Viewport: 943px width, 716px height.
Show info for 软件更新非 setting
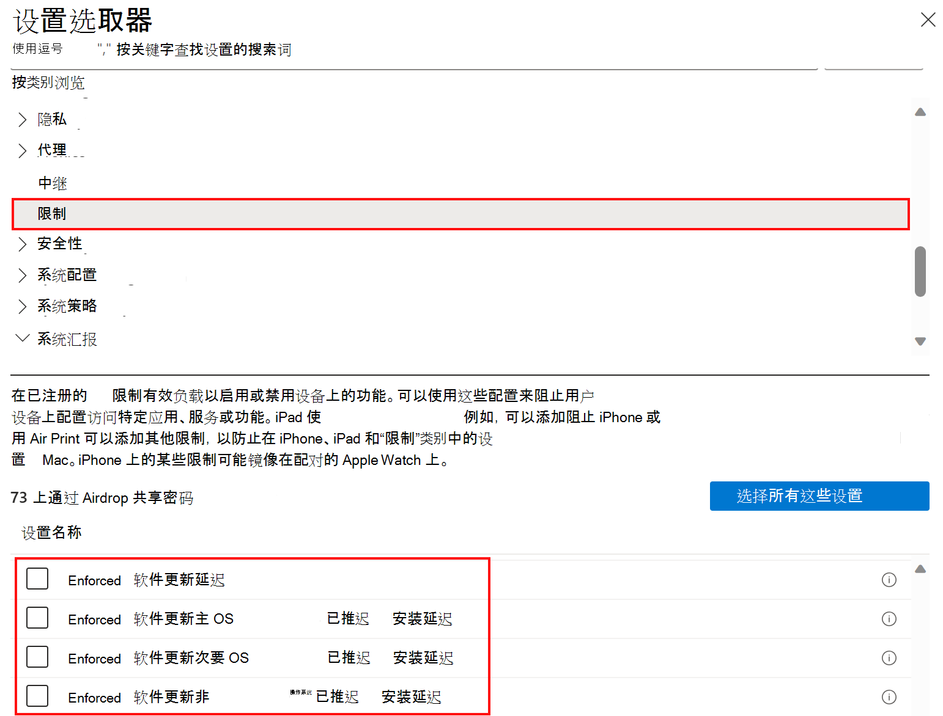click(x=889, y=697)
